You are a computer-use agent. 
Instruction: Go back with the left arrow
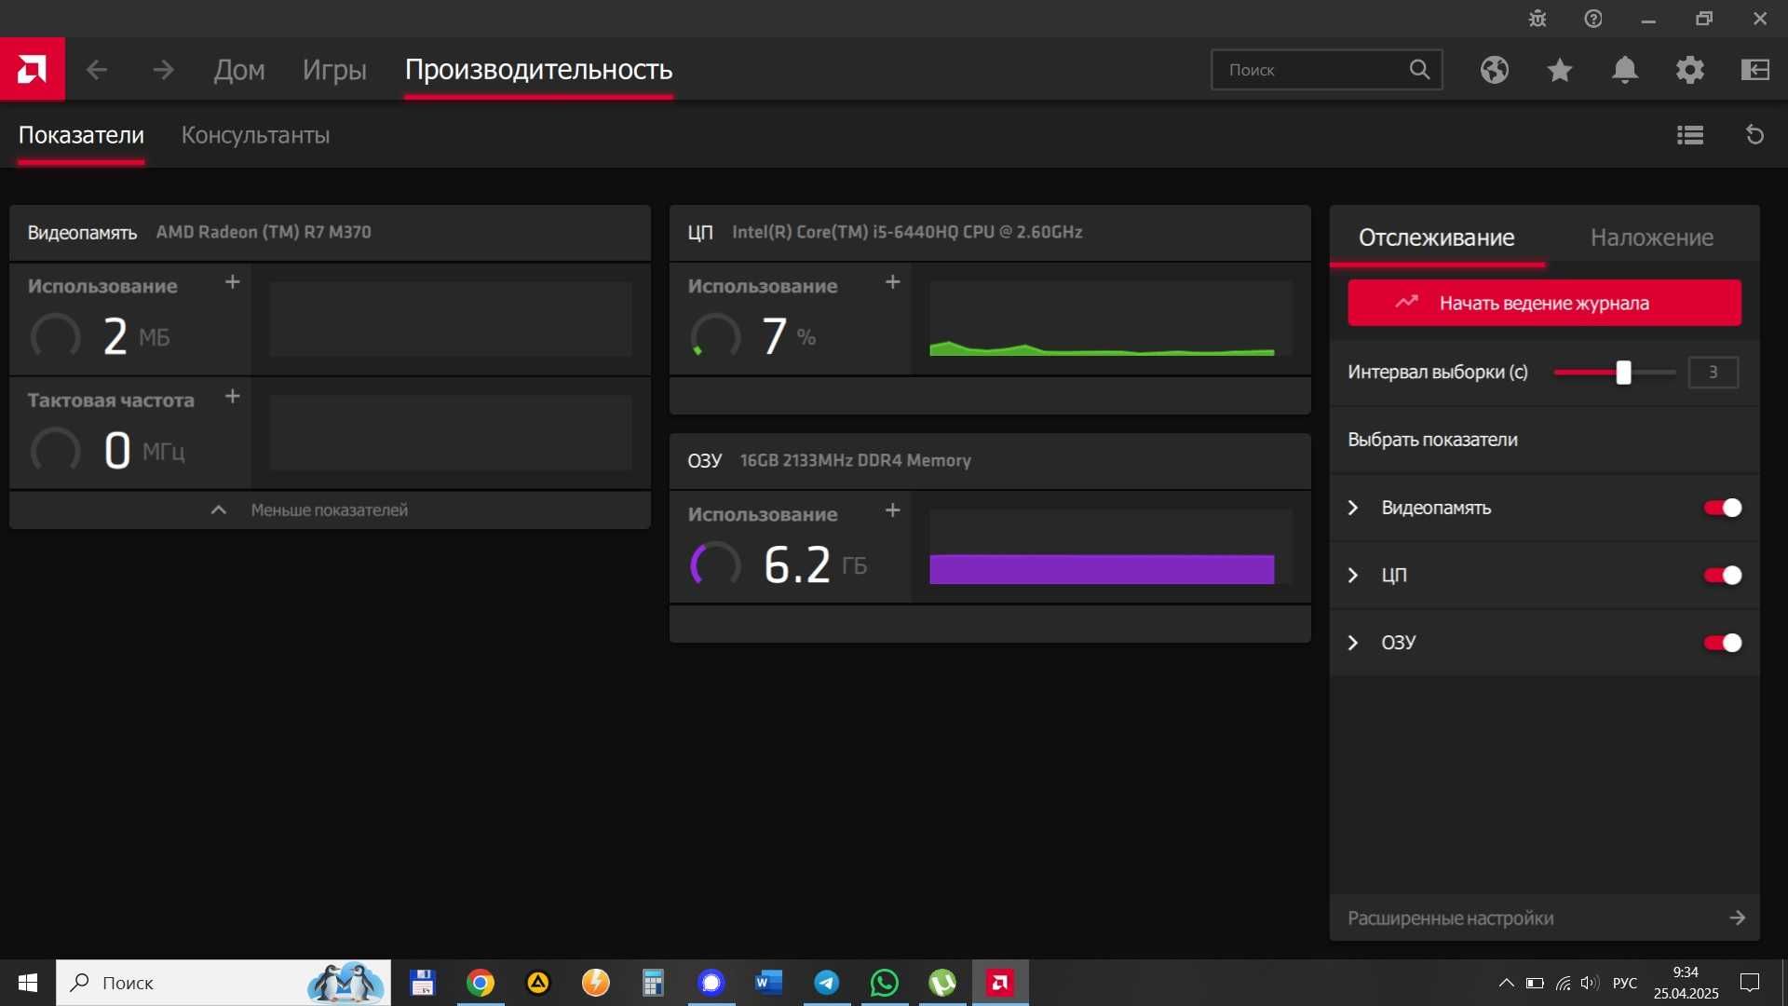tap(97, 70)
